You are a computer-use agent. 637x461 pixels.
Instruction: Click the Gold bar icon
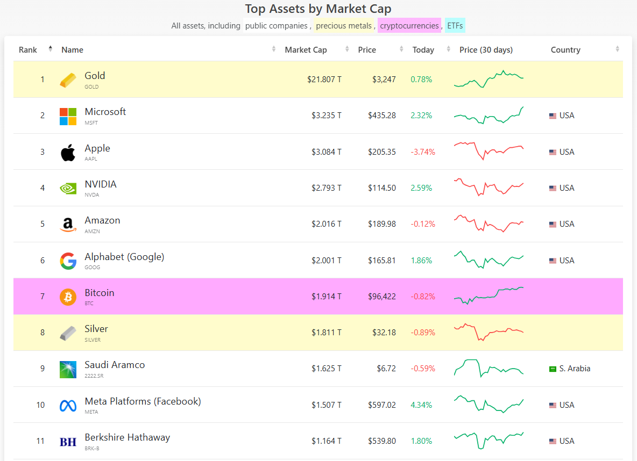pos(68,80)
